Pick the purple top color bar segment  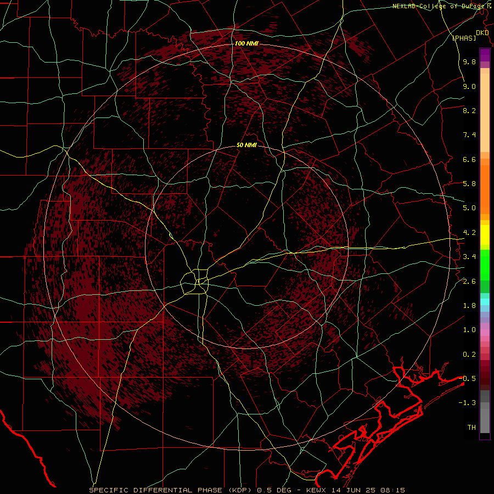click(485, 55)
